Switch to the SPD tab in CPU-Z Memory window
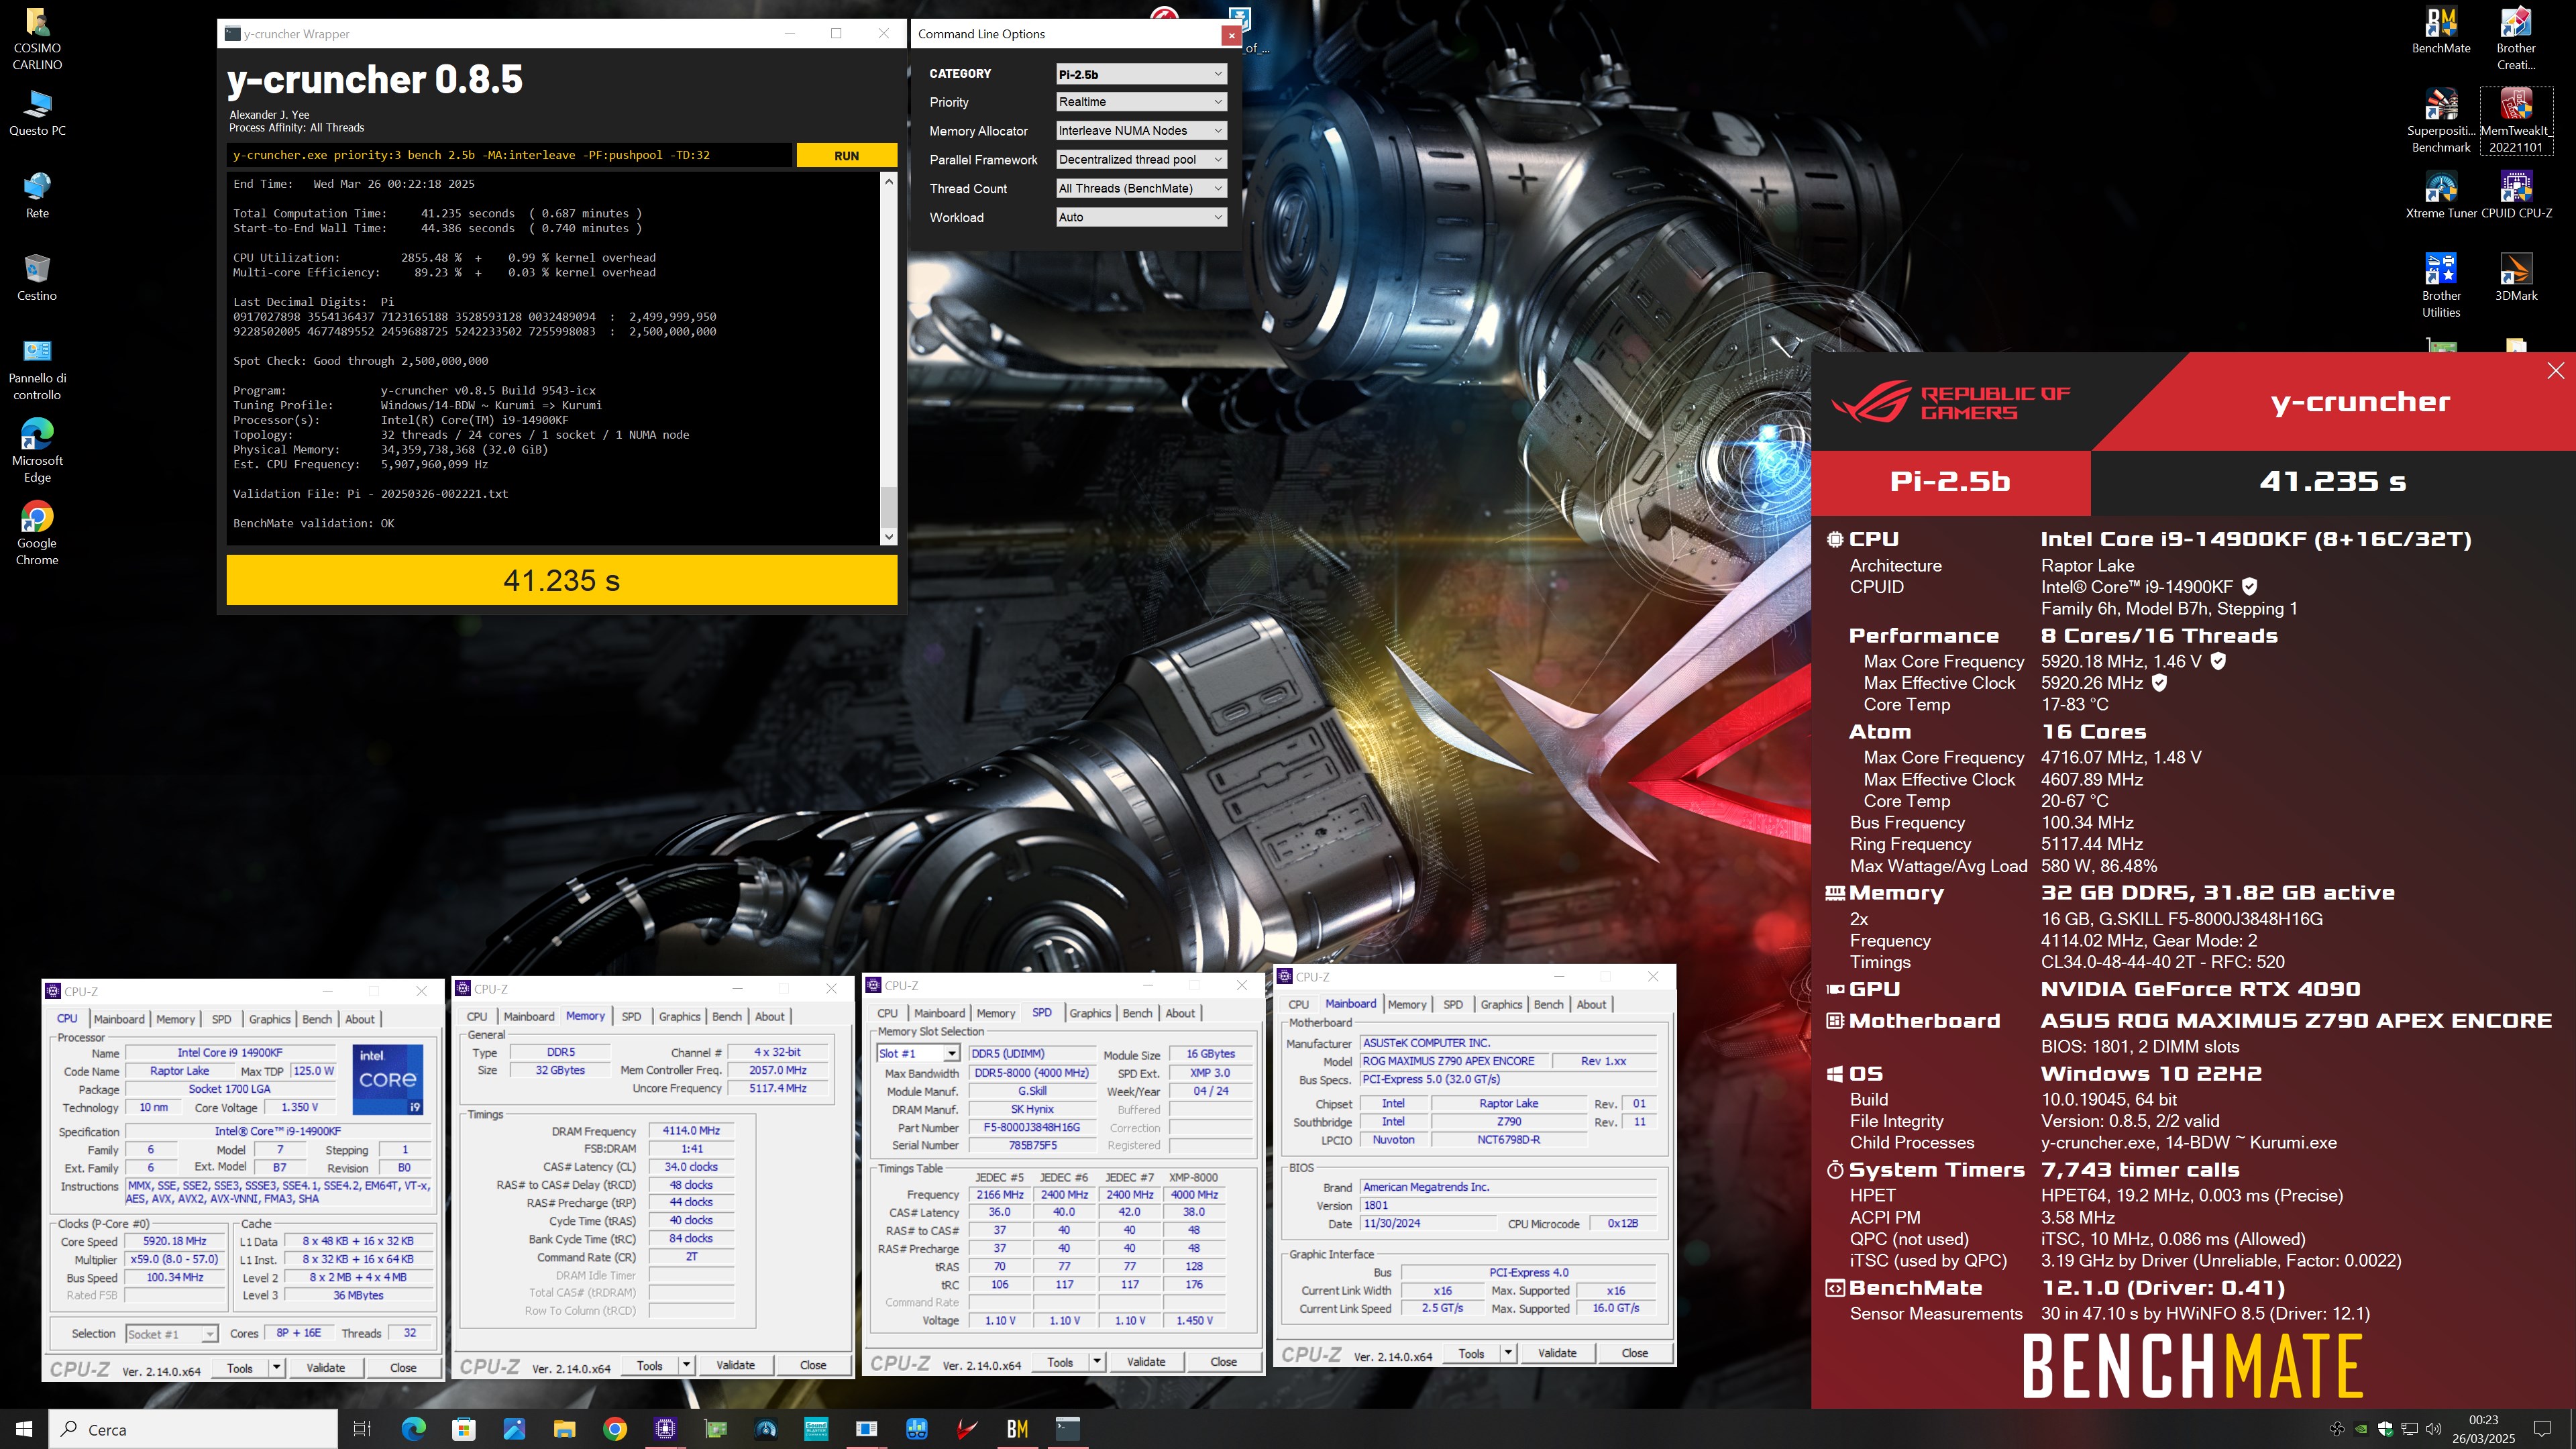The image size is (2576, 1449). click(x=631, y=1016)
